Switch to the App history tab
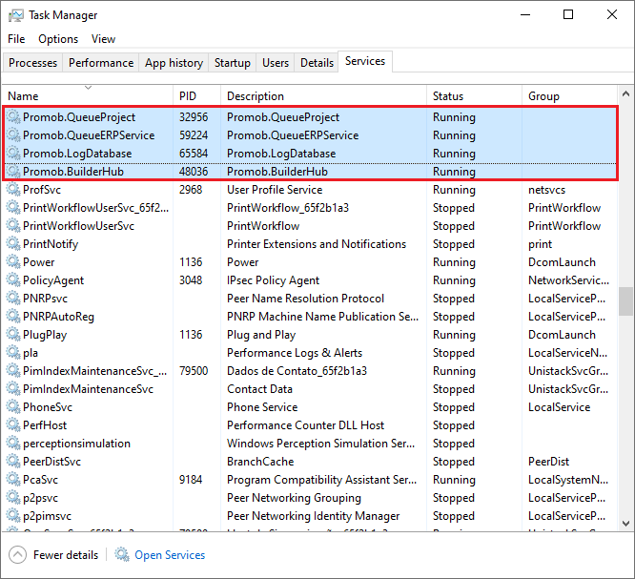 point(174,63)
